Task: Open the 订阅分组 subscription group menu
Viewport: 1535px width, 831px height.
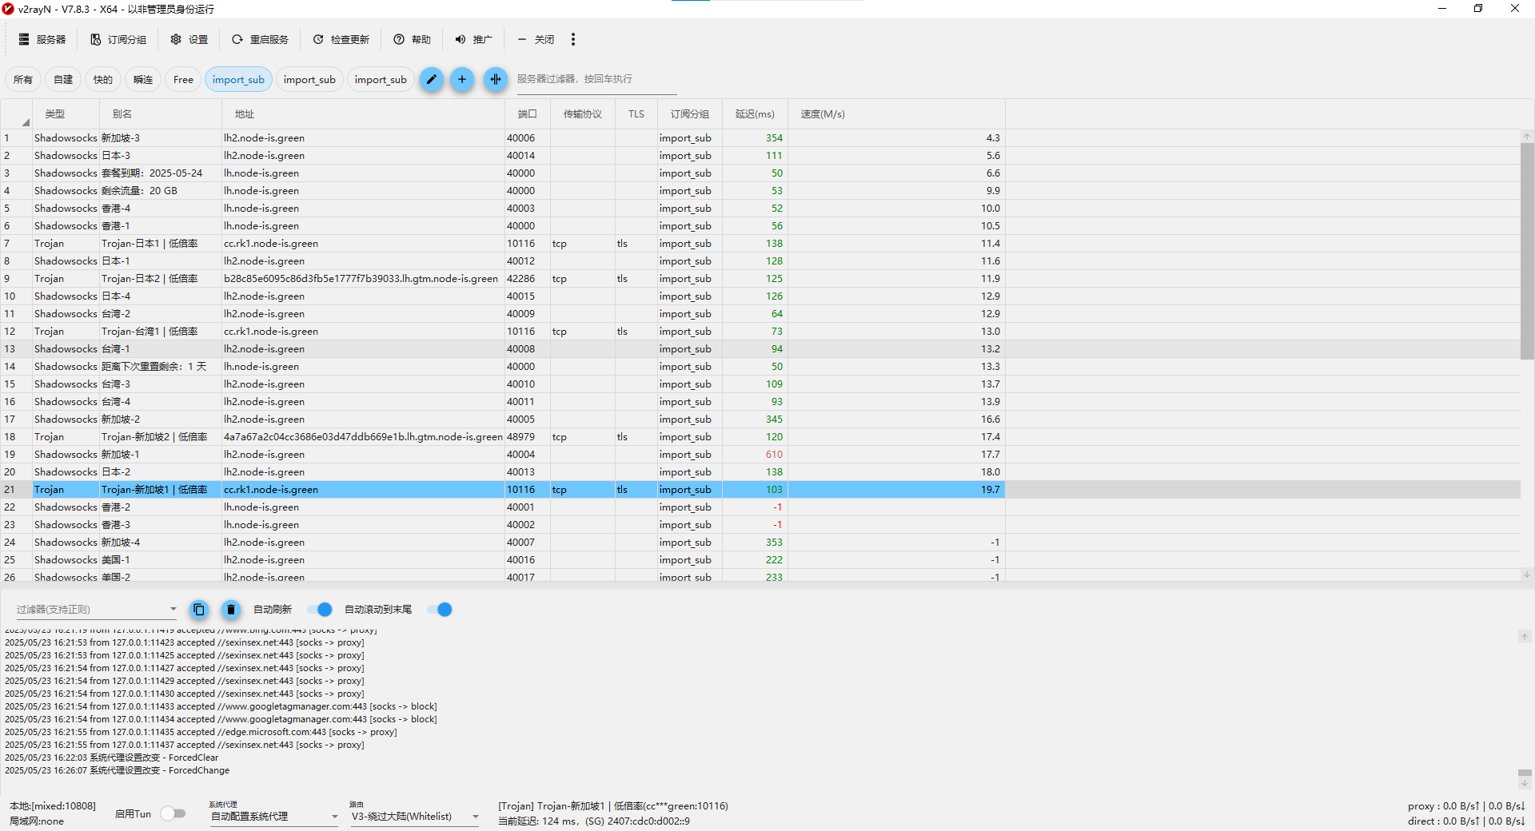Action: 118,39
